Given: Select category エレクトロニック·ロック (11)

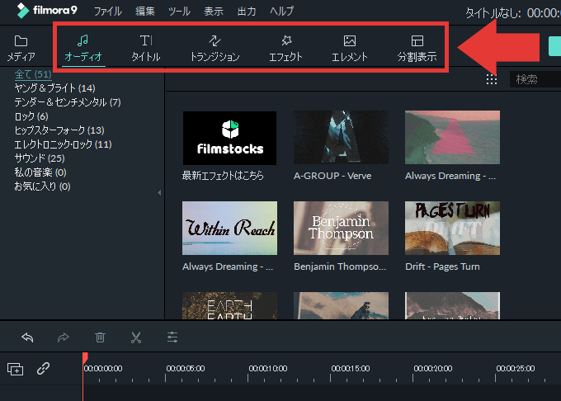Looking at the screenshot, I should click(x=63, y=144).
